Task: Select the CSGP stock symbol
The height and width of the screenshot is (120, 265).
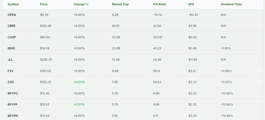Action: point(12,37)
